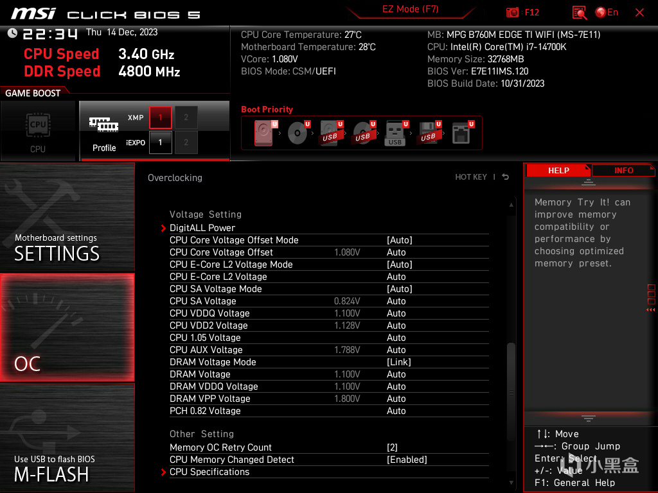Select the USB optical drive boot device
The height and width of the screenshot is (493, 658).
(364, 133)
